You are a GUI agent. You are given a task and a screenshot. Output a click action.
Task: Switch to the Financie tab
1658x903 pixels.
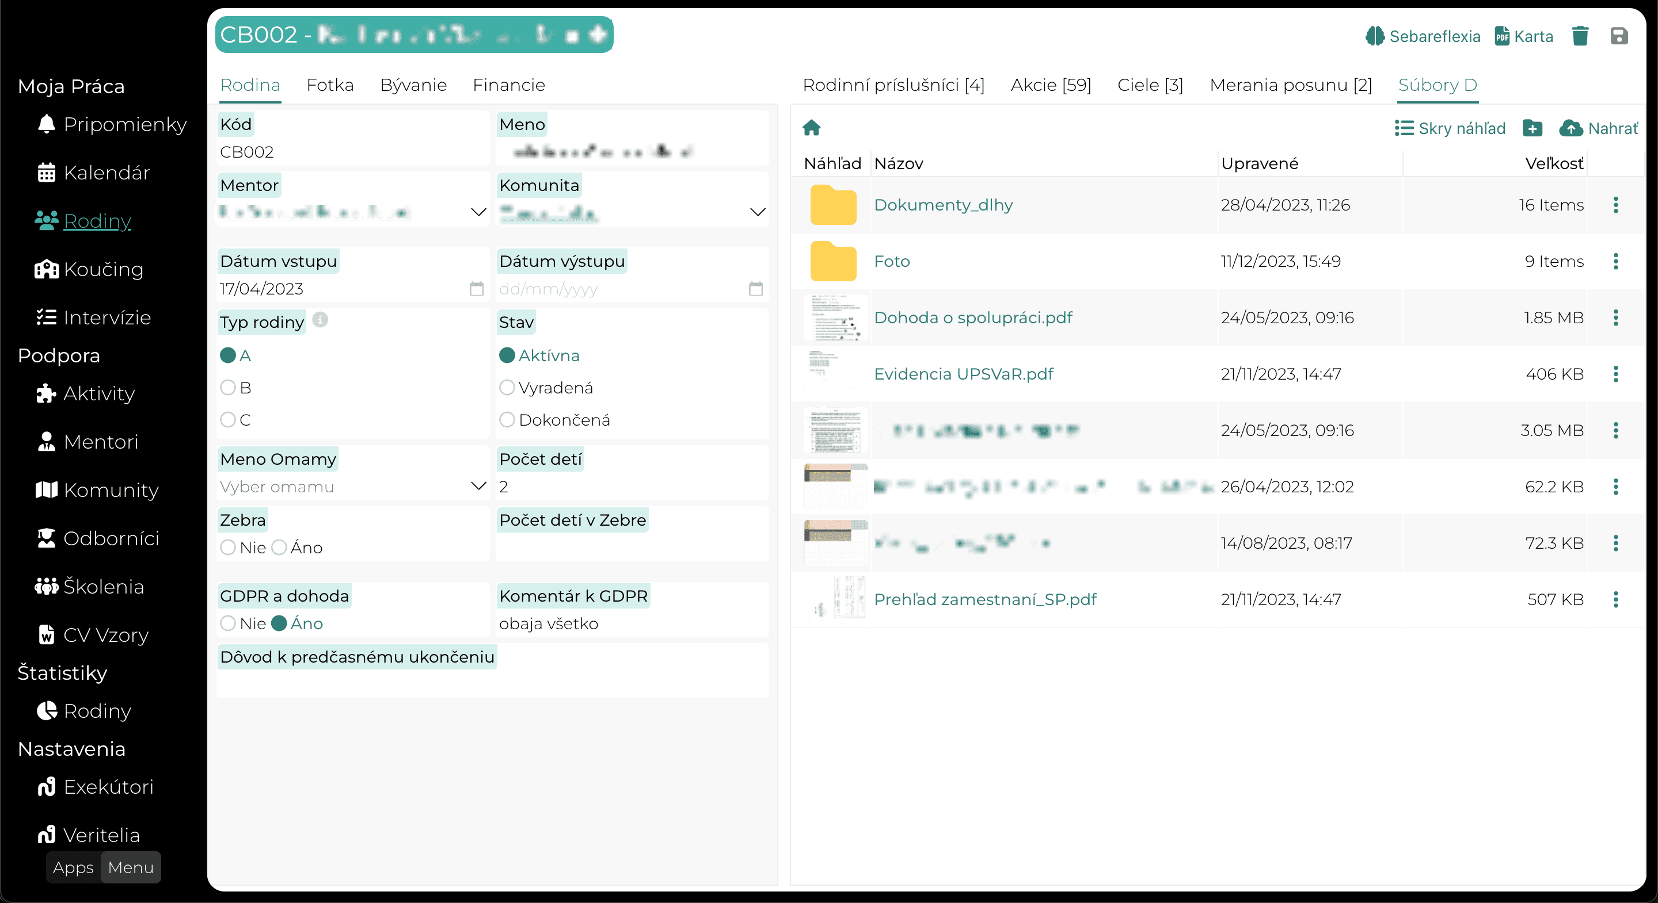pos(508,85)
